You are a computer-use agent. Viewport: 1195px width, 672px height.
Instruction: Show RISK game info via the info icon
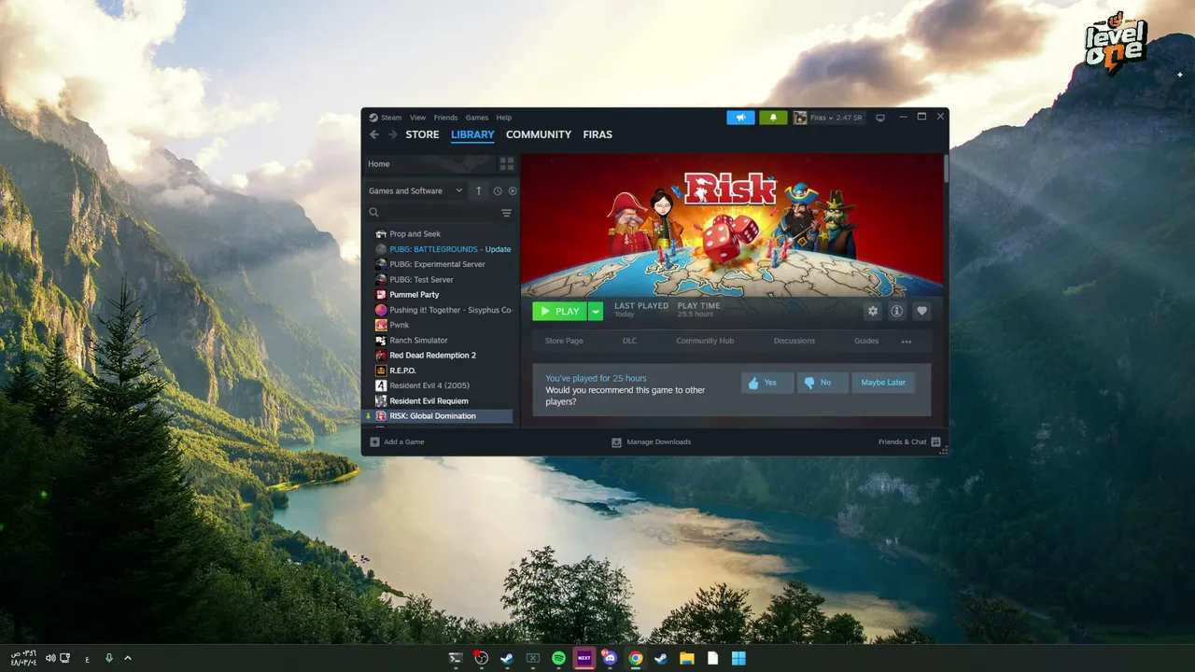tap(897, 311)
